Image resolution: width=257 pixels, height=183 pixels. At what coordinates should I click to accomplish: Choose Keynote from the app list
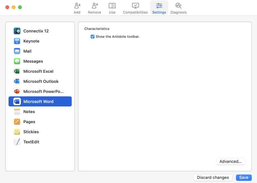[x=31, y=41]
